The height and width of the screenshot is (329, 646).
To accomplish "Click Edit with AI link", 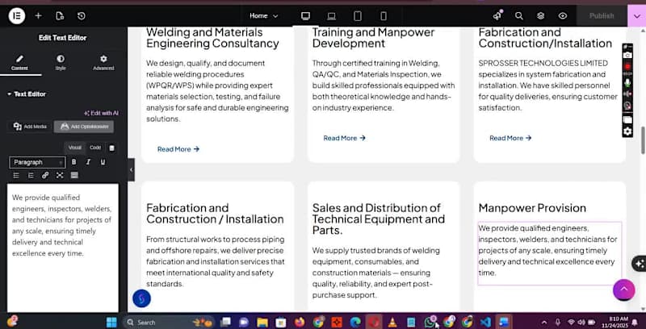I will (x=102, y=113).
